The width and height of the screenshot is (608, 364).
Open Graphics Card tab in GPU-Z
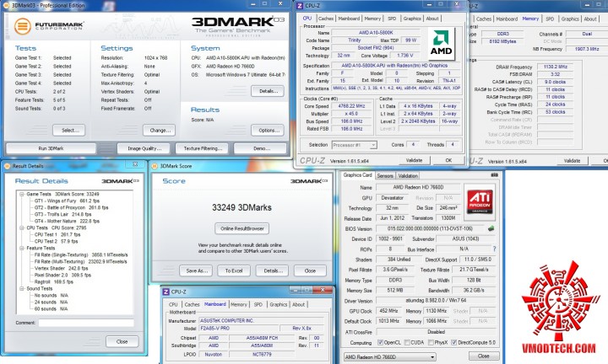[x=357, y=175]
